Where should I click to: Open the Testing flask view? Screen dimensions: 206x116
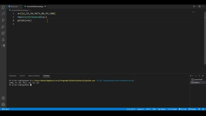click(x=3, y=39)
